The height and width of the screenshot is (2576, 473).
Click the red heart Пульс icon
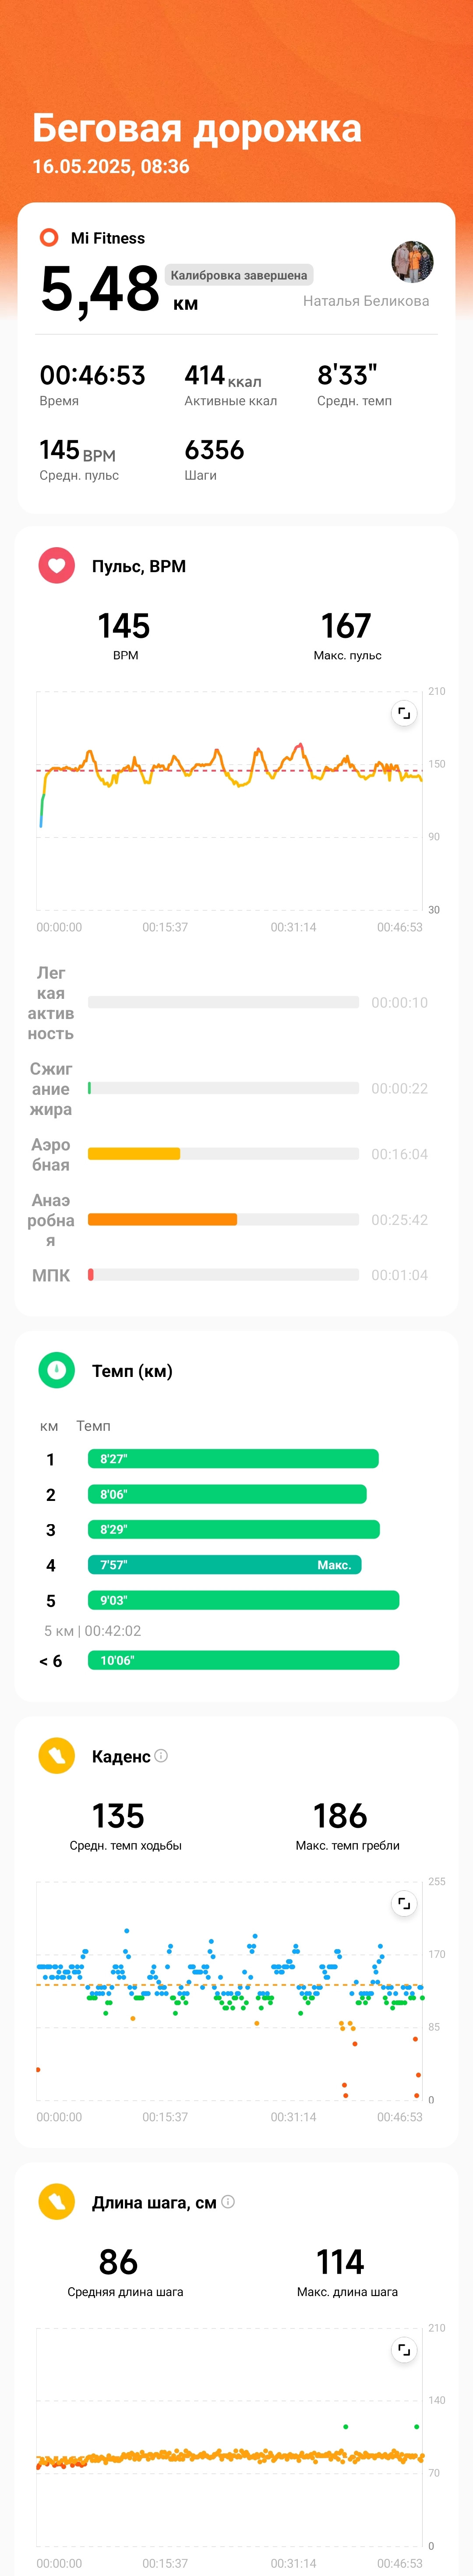point(56,566)
